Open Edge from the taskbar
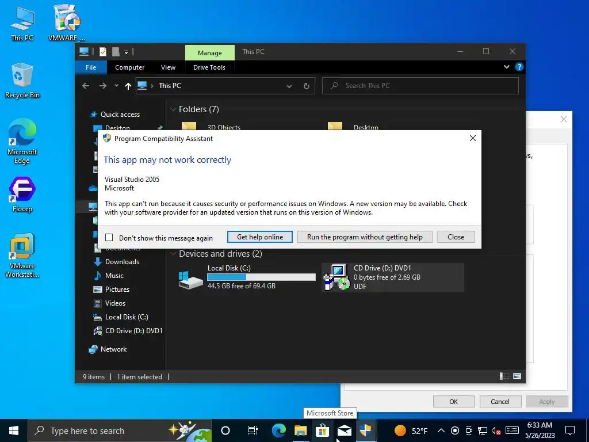The height and width of the screenshot is (442, 589). (278, 430)
